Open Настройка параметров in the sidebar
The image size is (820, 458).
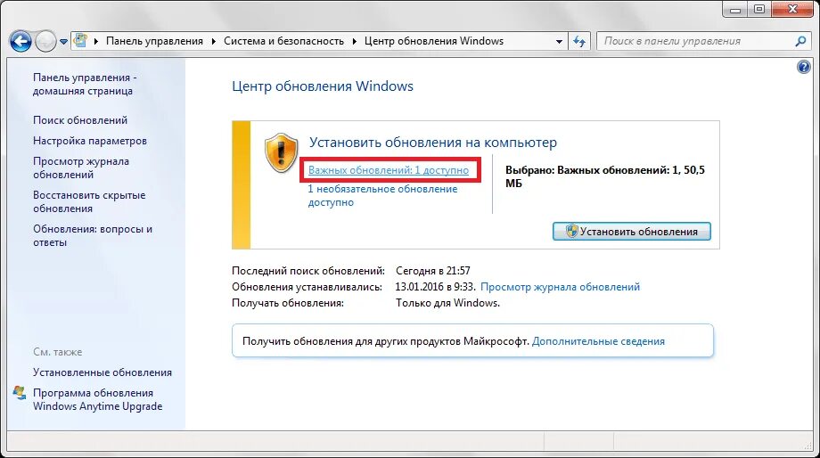click(90, 141)
